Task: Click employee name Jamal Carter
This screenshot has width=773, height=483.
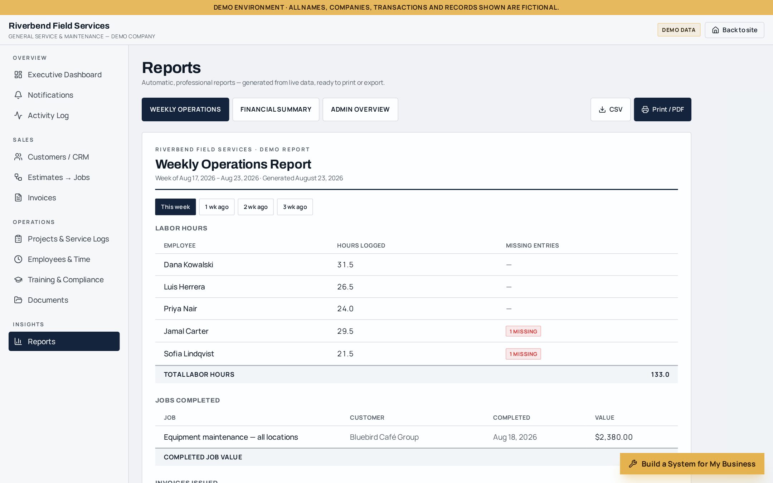Action: tap(186, 331)
